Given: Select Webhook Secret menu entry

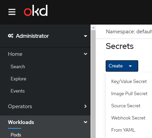Looking at the screenshot, I should coord(128,118).
